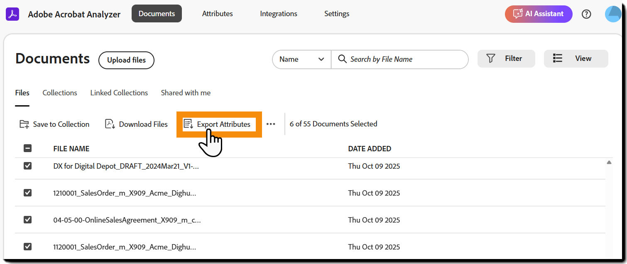Open the help question mark icon
Viewport: 627px width, 264px height.
coord(586,14)
